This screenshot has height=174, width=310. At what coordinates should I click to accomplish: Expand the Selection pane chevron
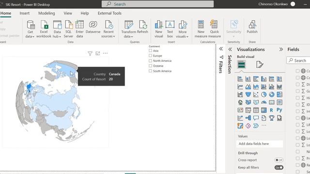click(230, 49)
